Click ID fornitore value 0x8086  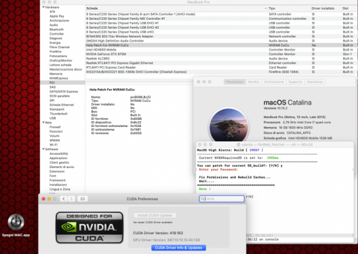[136, 119]
